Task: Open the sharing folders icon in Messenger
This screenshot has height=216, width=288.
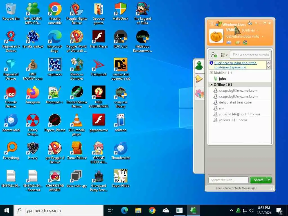Action: pyautogui.click(x=237, y=42)
